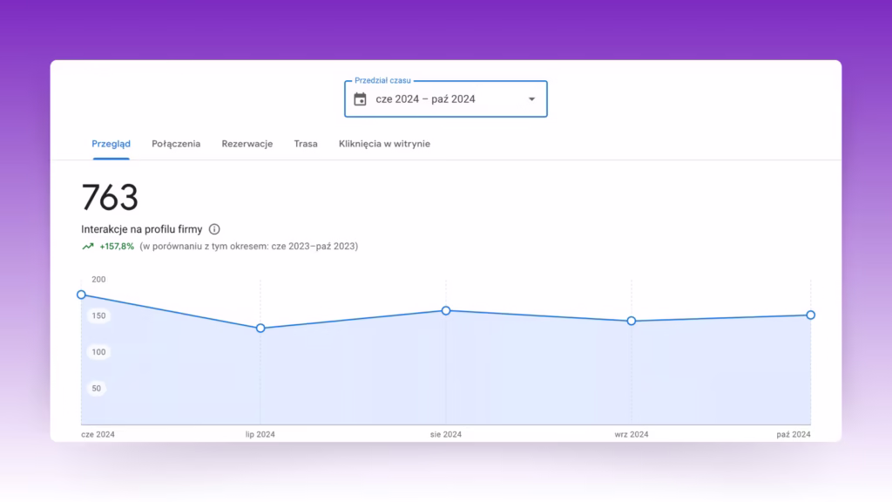This screenshot has width=892, height=502.
Task: Click the 763 interactions total
Action: point(110,198)
